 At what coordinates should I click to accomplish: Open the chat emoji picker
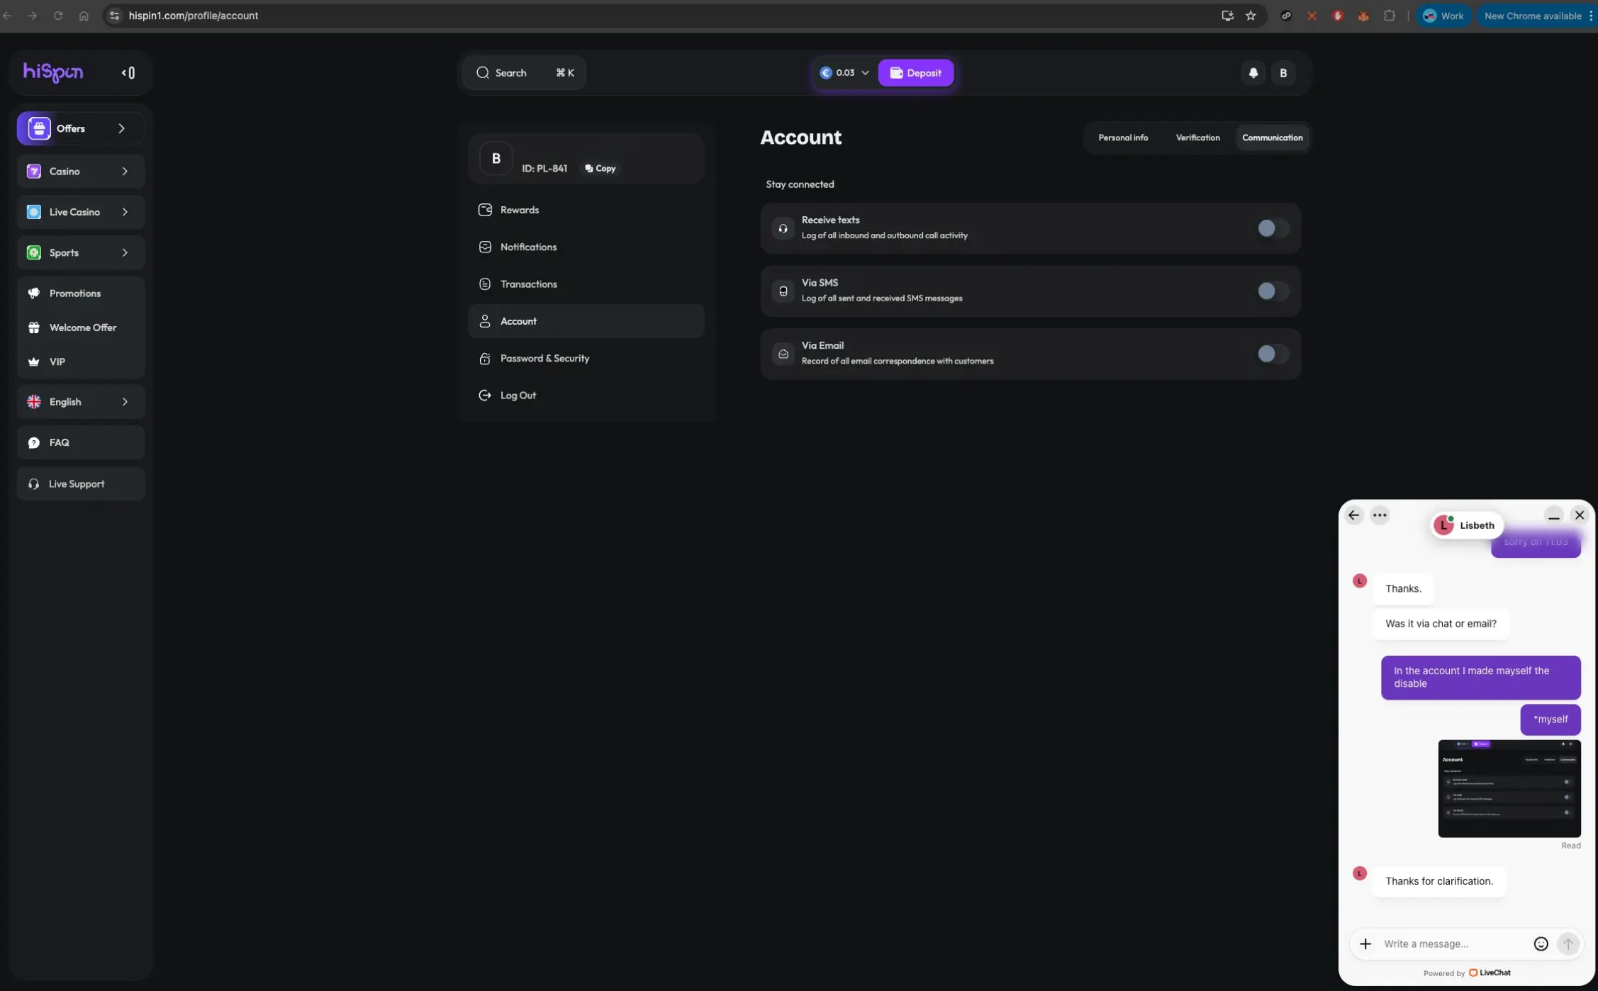point(1541,944)
